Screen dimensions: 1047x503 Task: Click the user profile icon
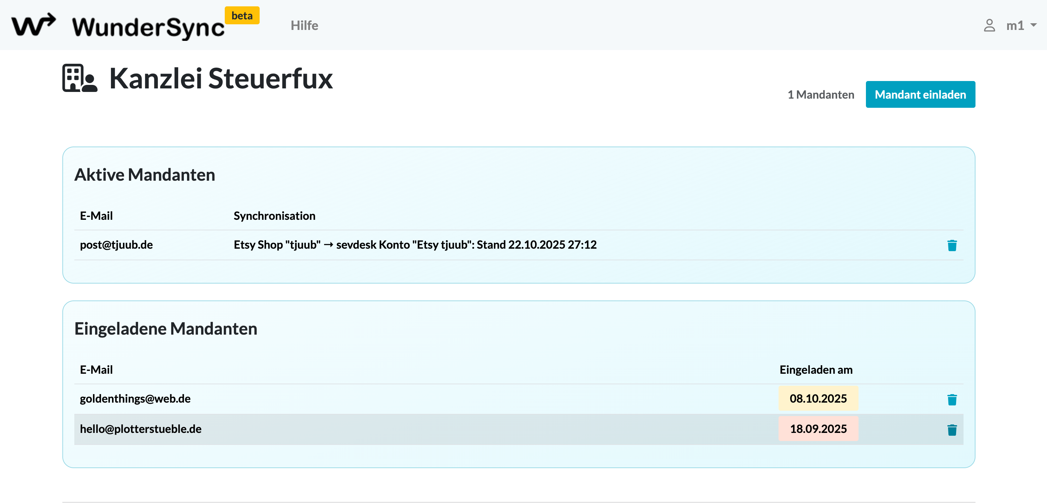tap(989, 25)
